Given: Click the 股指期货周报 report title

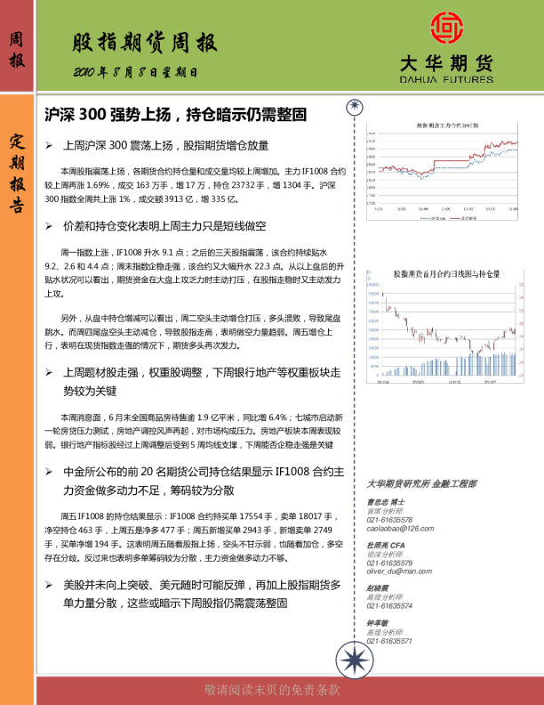Looking at the screenshot, I should [144, 44].
